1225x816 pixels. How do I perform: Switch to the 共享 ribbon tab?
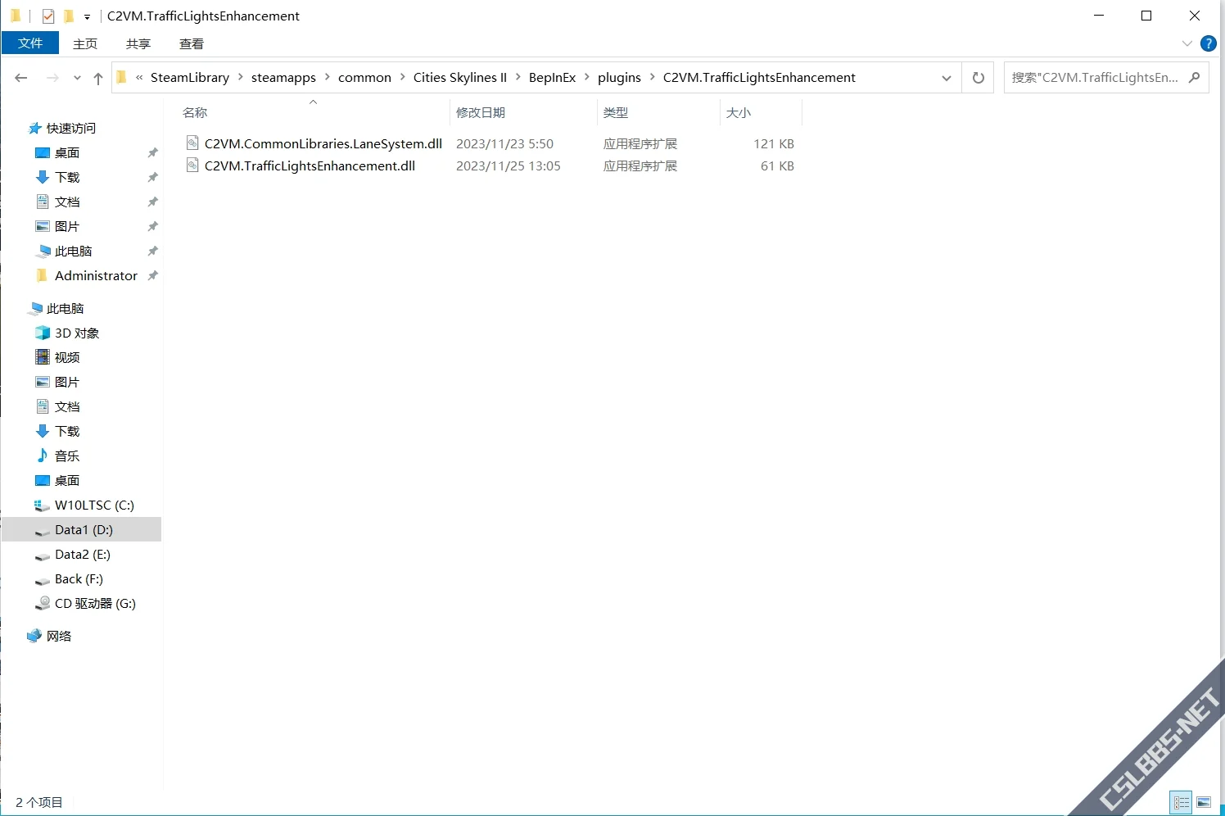[138, 43]
